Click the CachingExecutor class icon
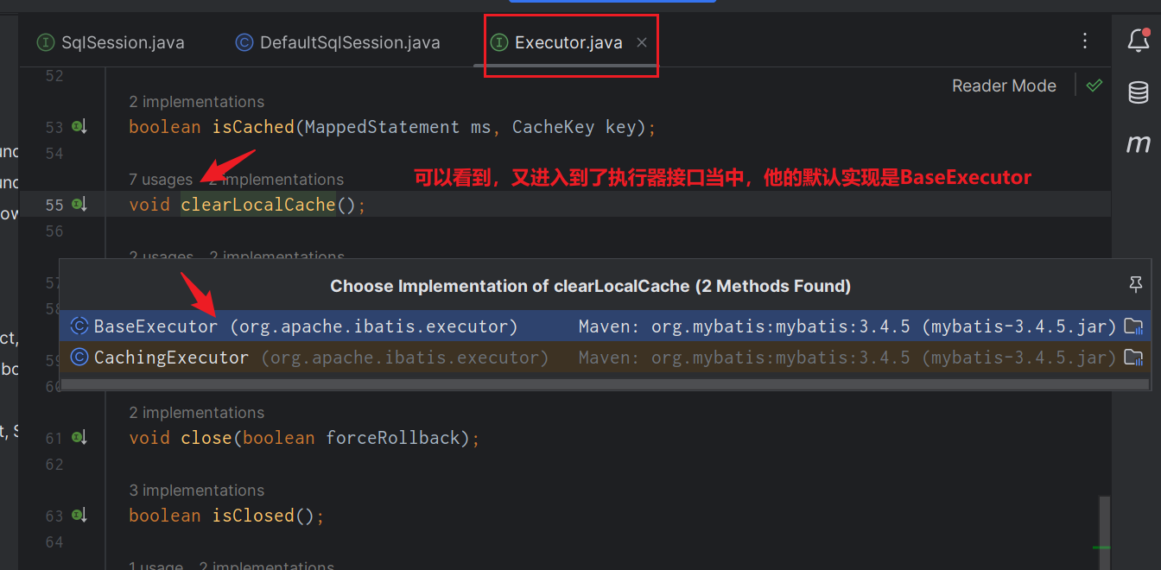 79,357
